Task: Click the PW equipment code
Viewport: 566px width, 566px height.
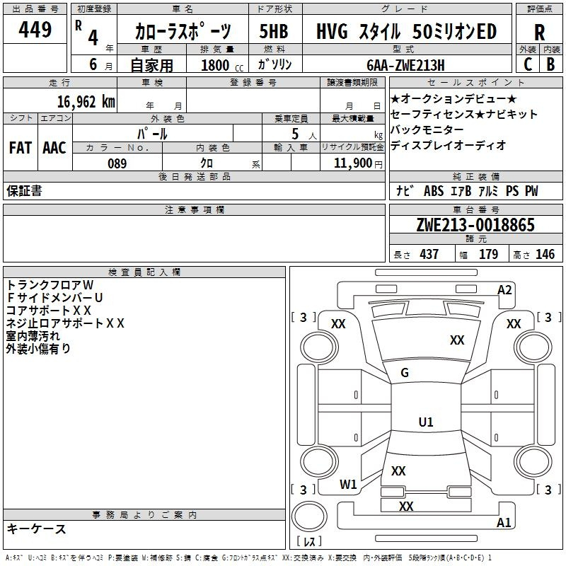Action: (531, 190)
